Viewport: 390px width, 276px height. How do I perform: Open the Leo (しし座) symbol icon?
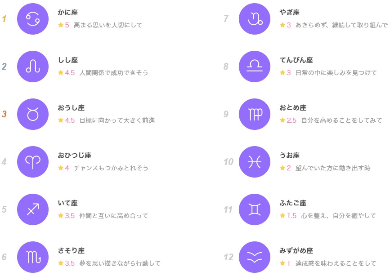(x=33, y=67)
